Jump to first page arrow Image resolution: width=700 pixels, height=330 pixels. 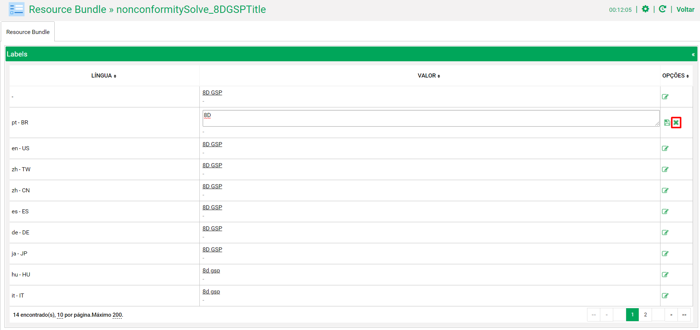pos(594,314)
